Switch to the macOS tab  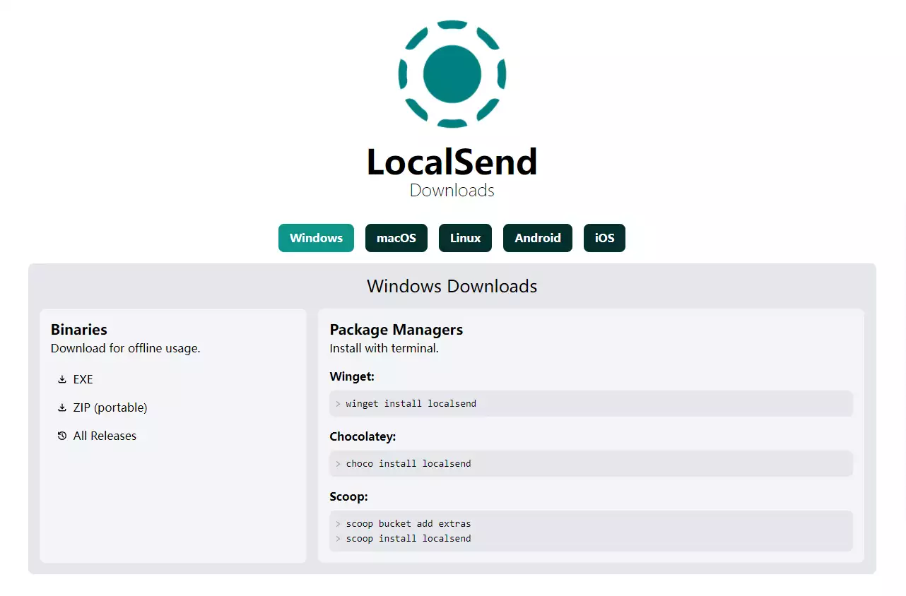(x=396, y=238)
